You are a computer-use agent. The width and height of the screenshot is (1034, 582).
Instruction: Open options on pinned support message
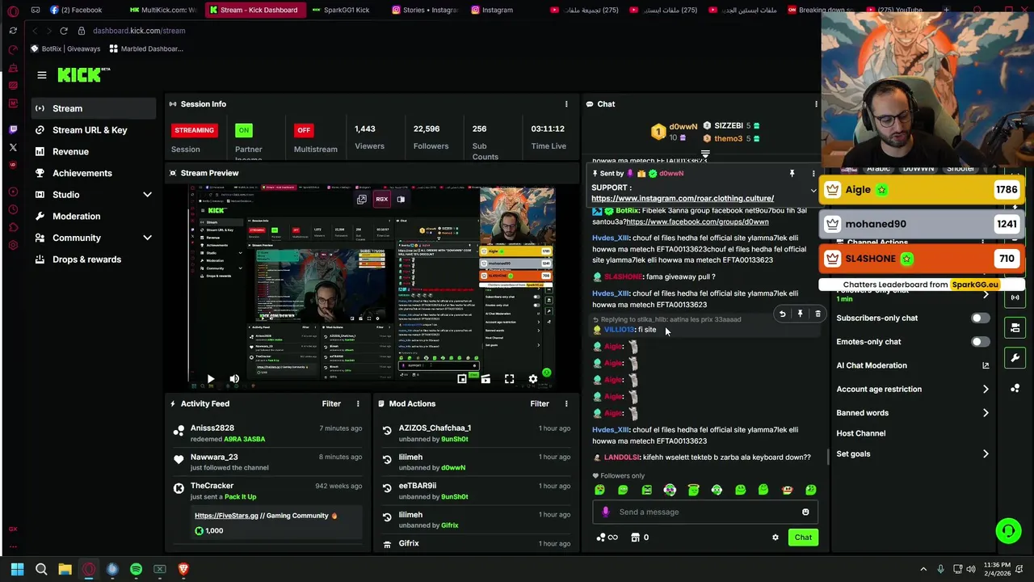coord(813,174)
